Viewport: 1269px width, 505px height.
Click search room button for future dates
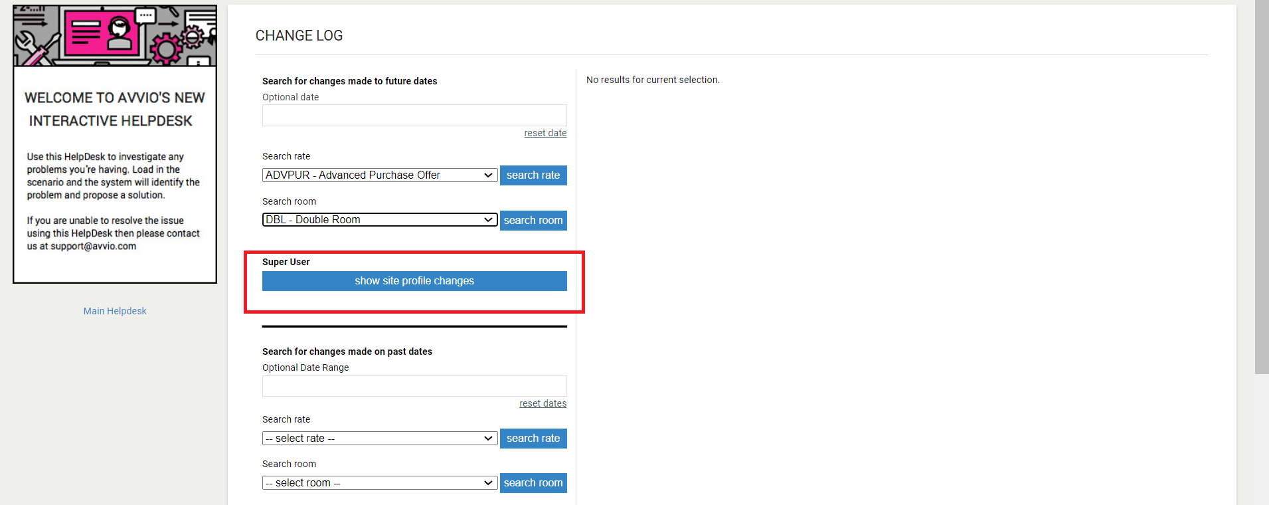click(x=533, y=220)
